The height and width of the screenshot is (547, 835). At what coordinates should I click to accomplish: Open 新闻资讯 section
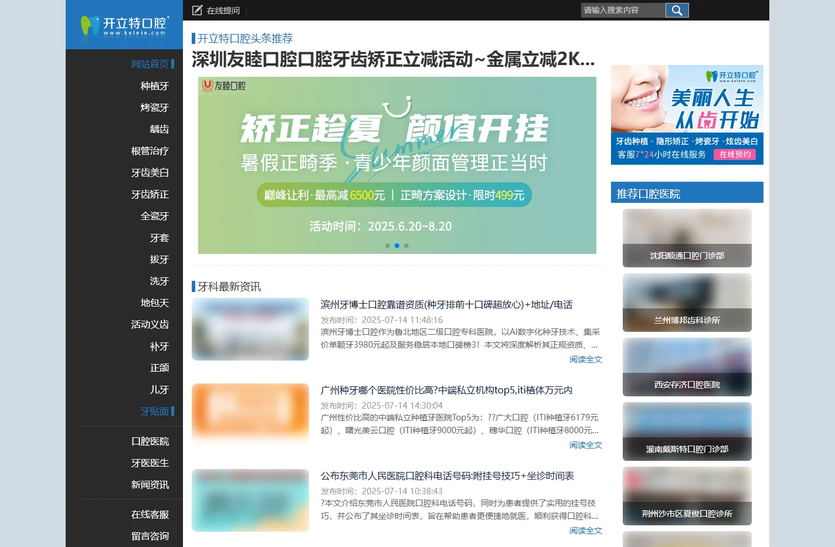(x=150, y=484)
